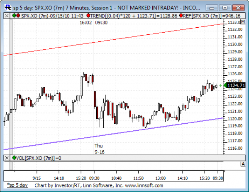Click the M scale button at top right

click(243, 22)
